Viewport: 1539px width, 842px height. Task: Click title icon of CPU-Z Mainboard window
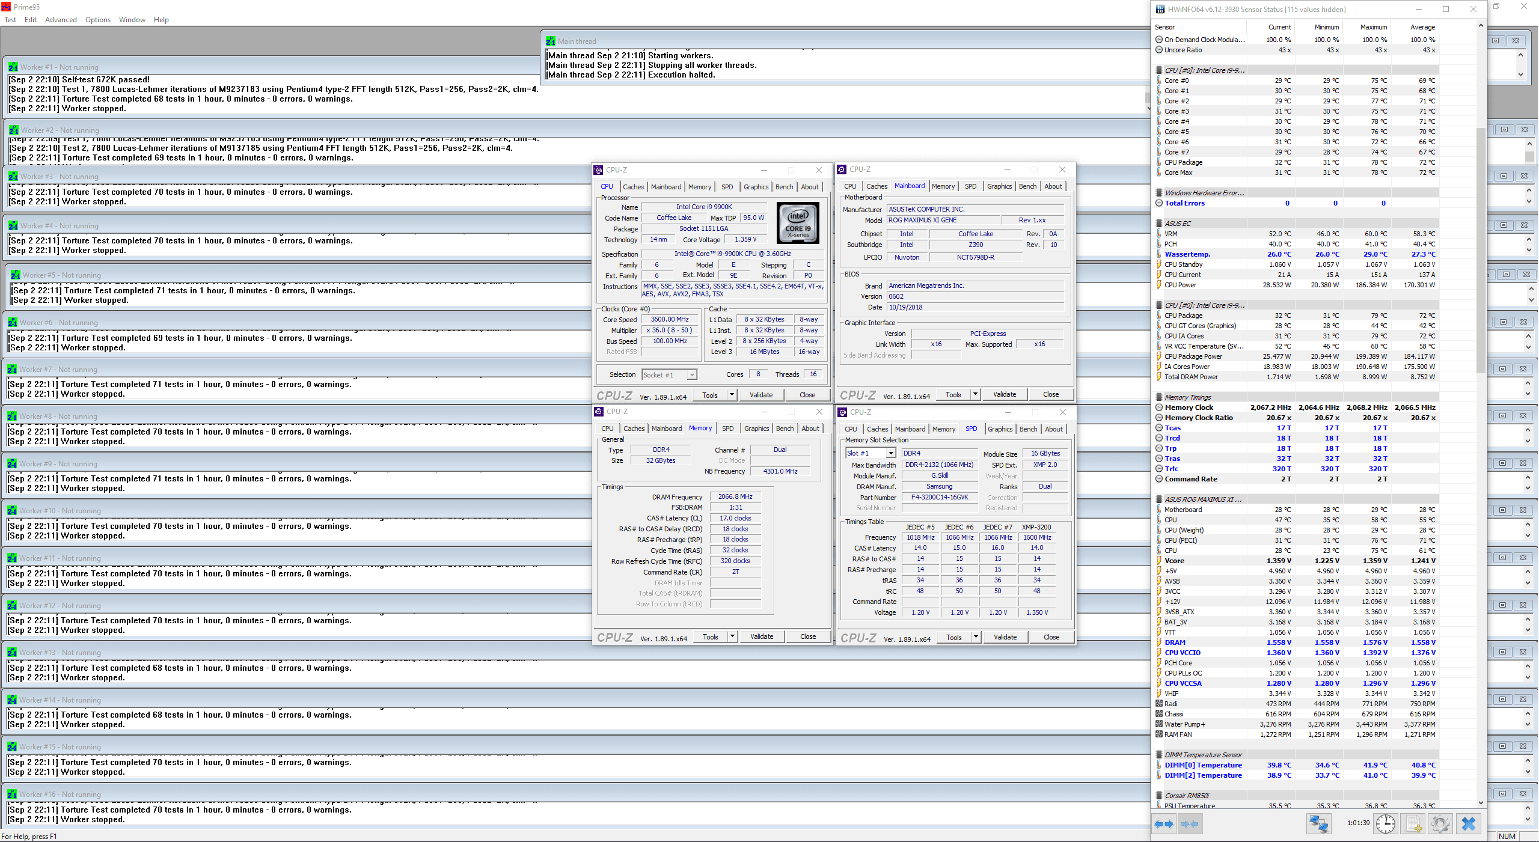point(842,169)
